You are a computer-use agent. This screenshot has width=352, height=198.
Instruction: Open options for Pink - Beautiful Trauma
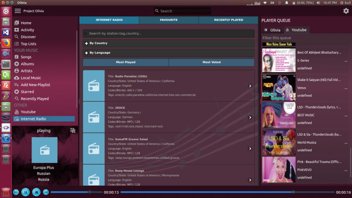coord(346,171)
